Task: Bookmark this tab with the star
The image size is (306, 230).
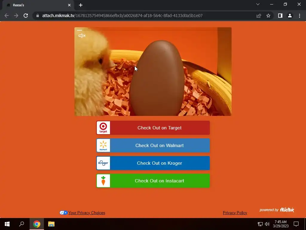Action: [x=268, y=16]
